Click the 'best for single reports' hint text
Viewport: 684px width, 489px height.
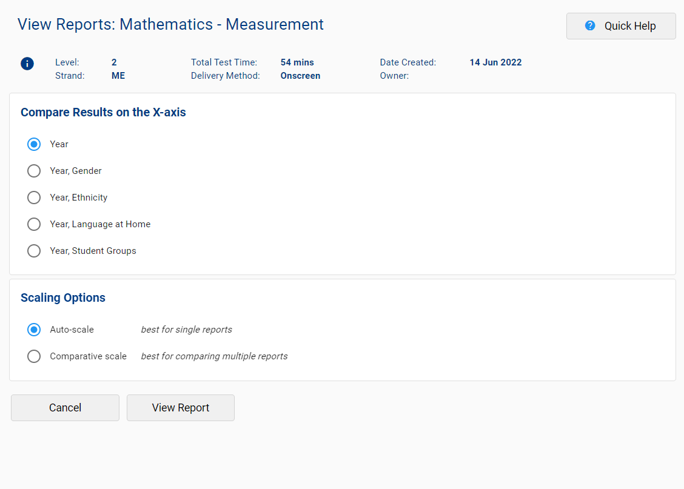point(186,330)
